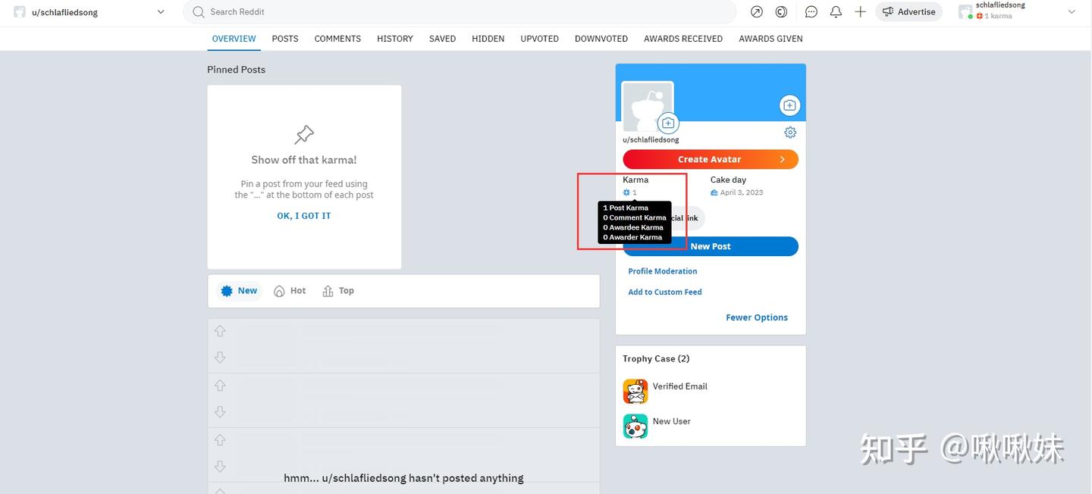The height and width of the screenshot is (494, 1092).
Task: Upload a banner using the camera icon
Action: [789, 105]
